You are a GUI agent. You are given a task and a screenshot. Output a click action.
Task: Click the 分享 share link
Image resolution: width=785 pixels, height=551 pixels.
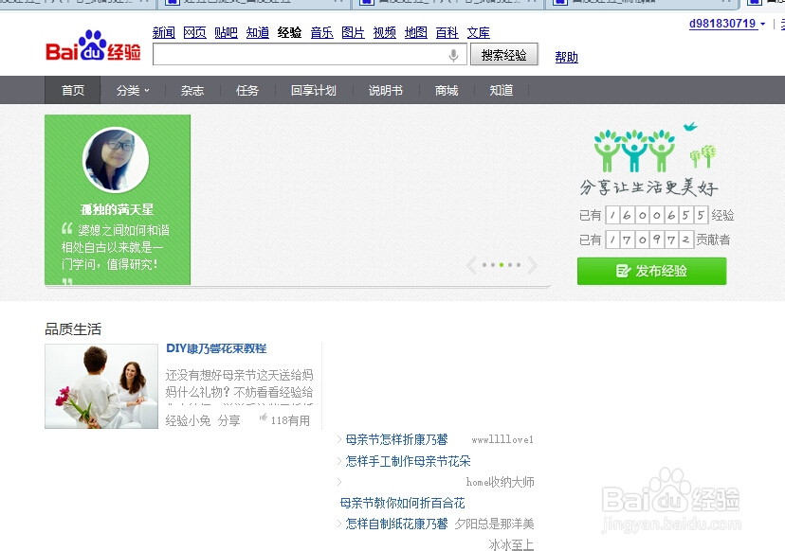tap(229, 420)
